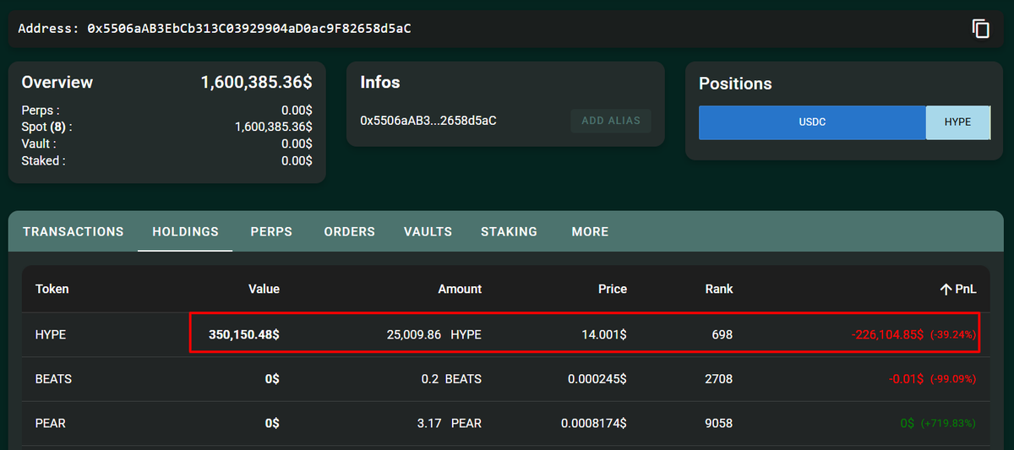Open the ORDERS tab

350,231
